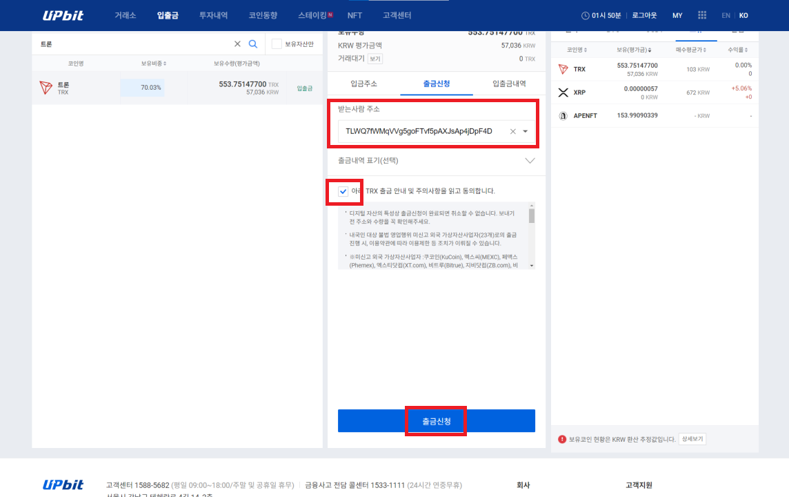789x497 pixels.
Task: Click the search magnifier icon
Action: 253,43
